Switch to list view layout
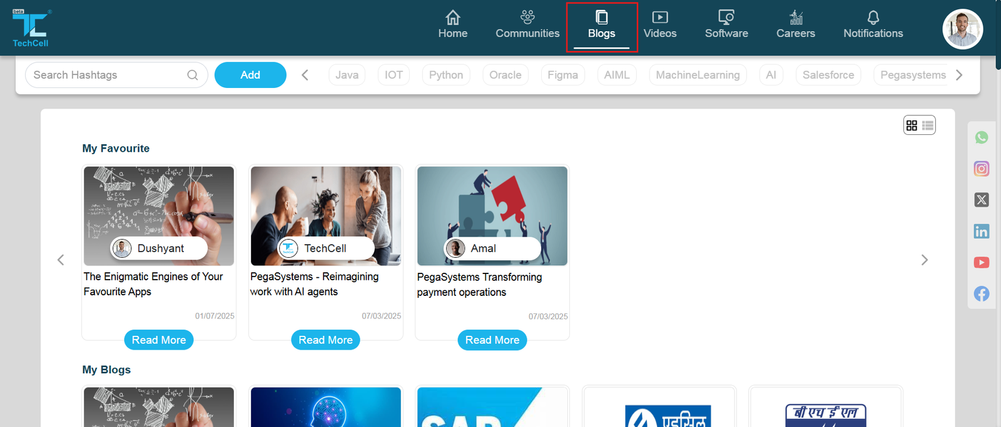Viewport: 1001px width, 427px height. [928, 125]
